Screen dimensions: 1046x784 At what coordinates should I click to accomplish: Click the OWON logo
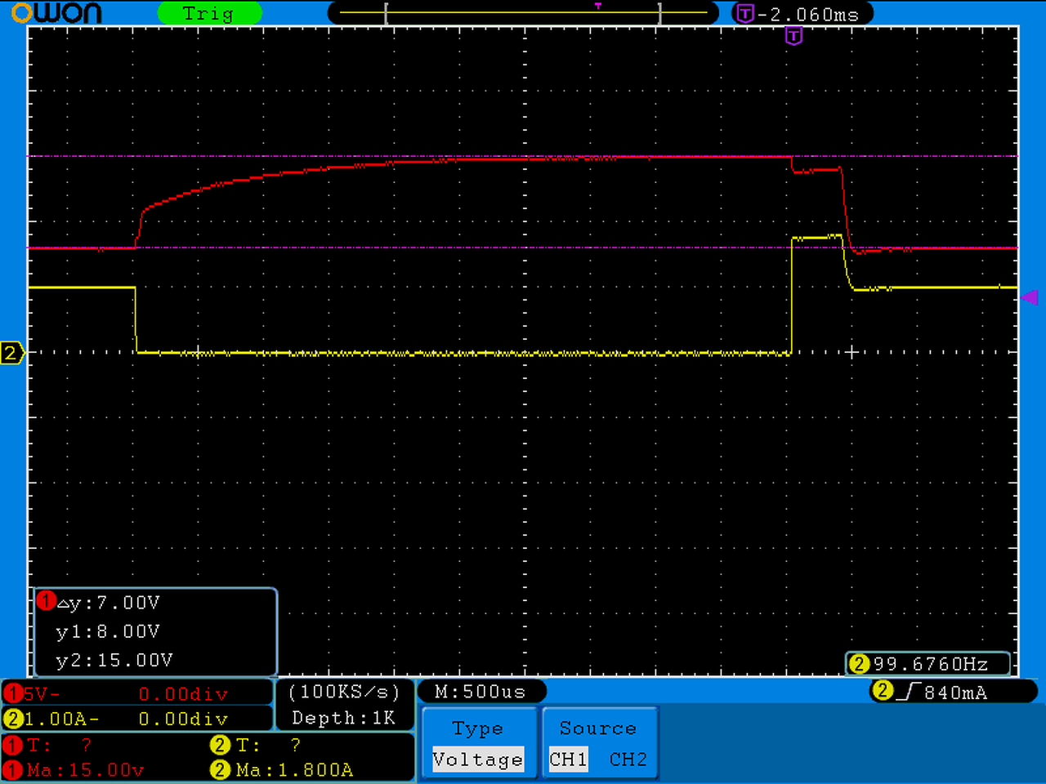pyautogui.click(x=56, y=13)
